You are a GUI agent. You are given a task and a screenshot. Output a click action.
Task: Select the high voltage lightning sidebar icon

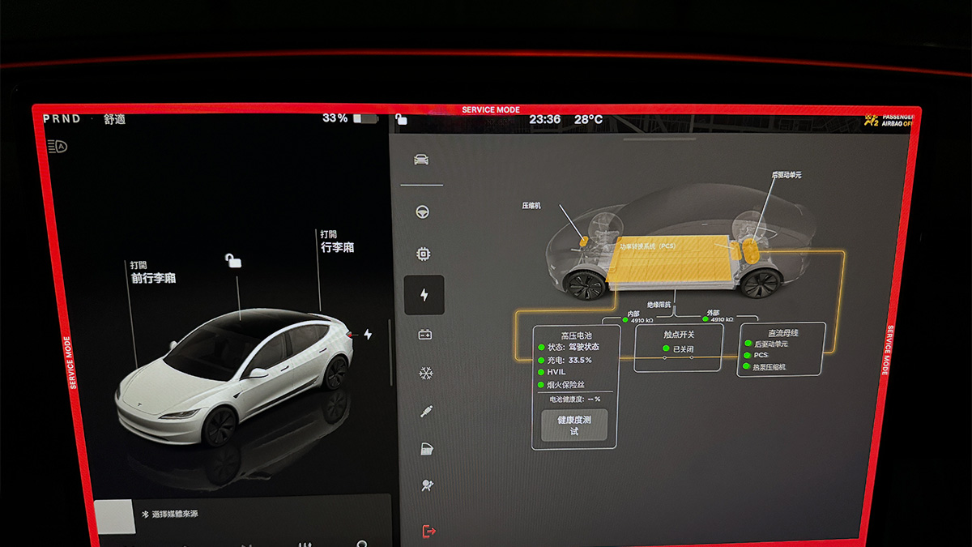click(x=424, y=295)
